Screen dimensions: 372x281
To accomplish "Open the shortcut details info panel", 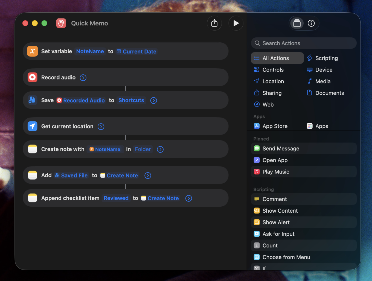I will tap(311, 23).
